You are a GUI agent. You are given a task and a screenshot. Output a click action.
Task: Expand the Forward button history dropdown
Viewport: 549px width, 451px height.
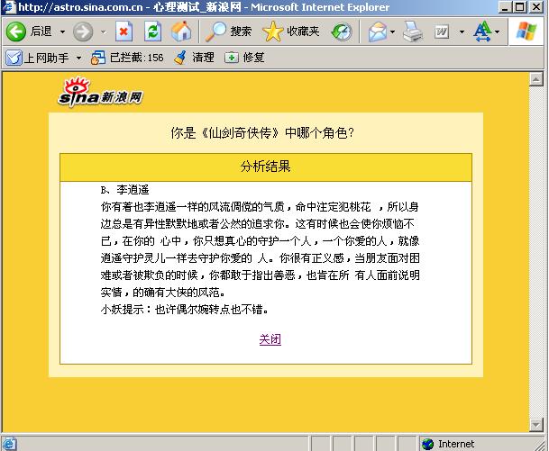(x=103, y=32)
